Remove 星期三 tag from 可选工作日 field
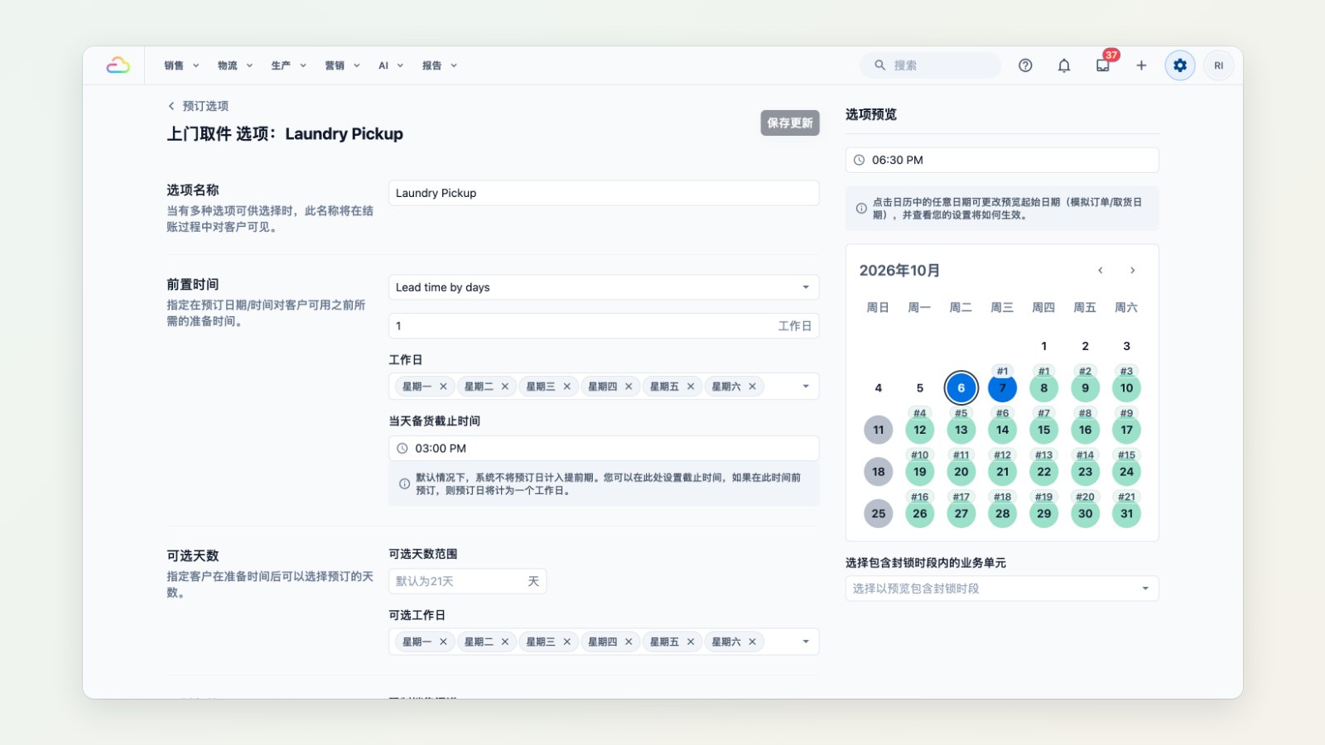The height and width of the screenshot is (745, 1325). [566, 642]
